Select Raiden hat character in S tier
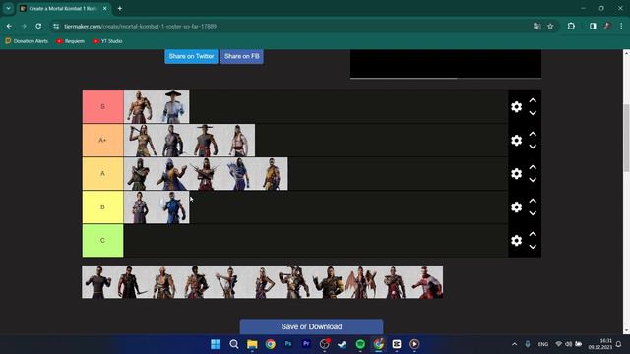The height and width of the screenshot is (354, 630). click(x=173, y=107)
